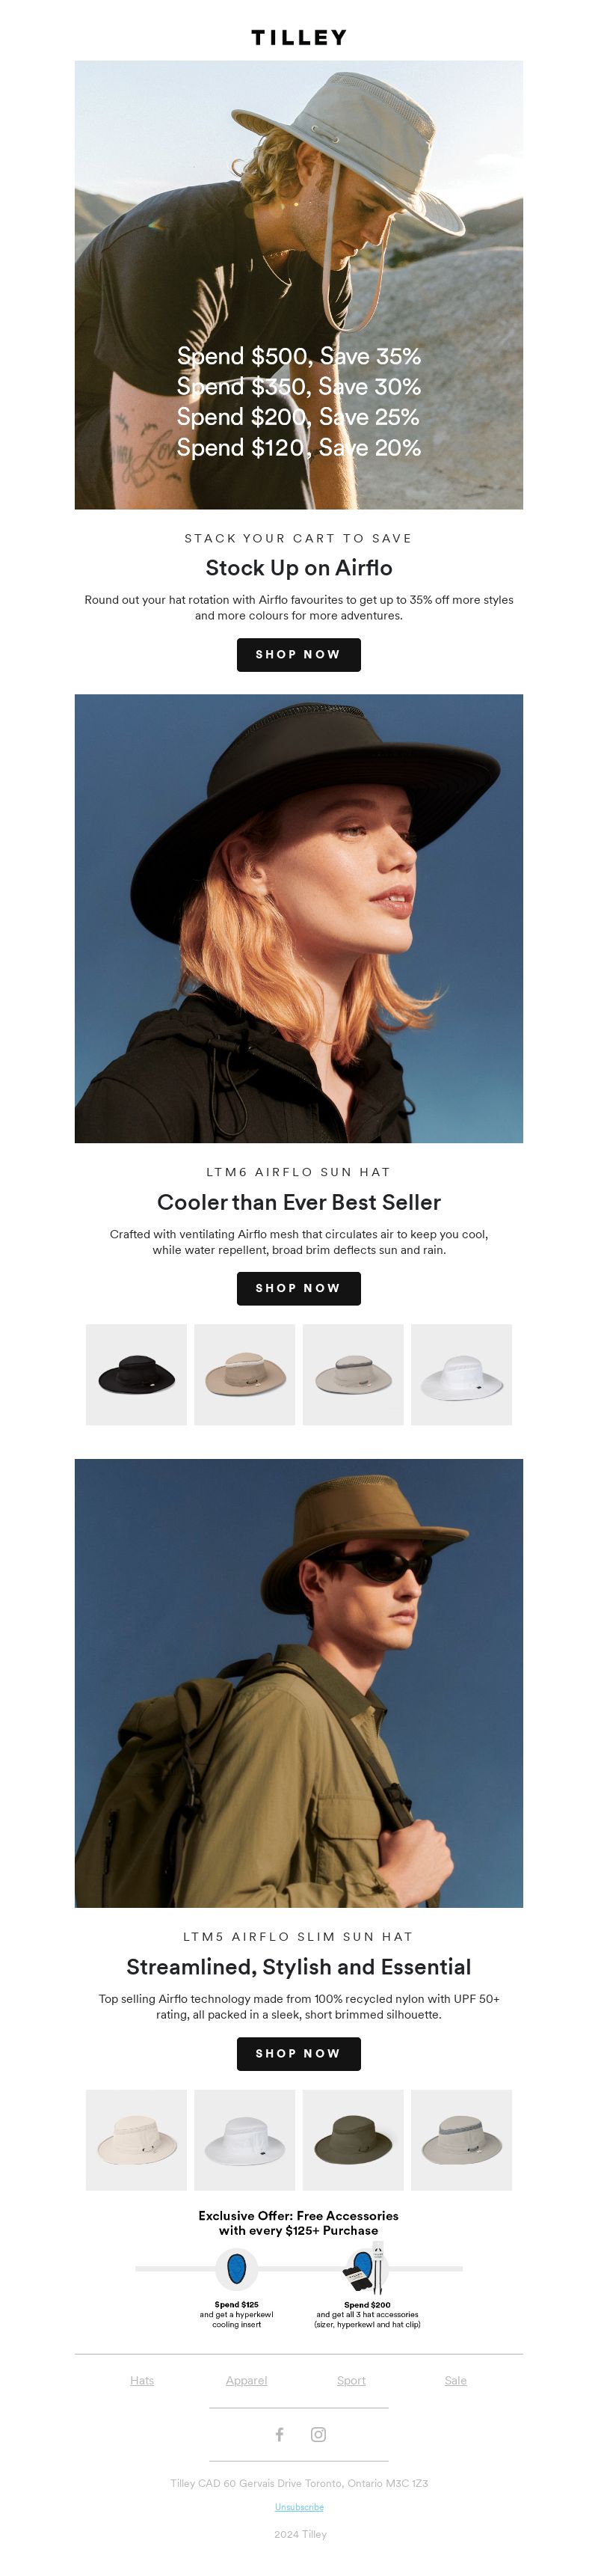
Task: Choose the black LTM6 Airflo hat thumbnail
Action: tap(136, 1374)
